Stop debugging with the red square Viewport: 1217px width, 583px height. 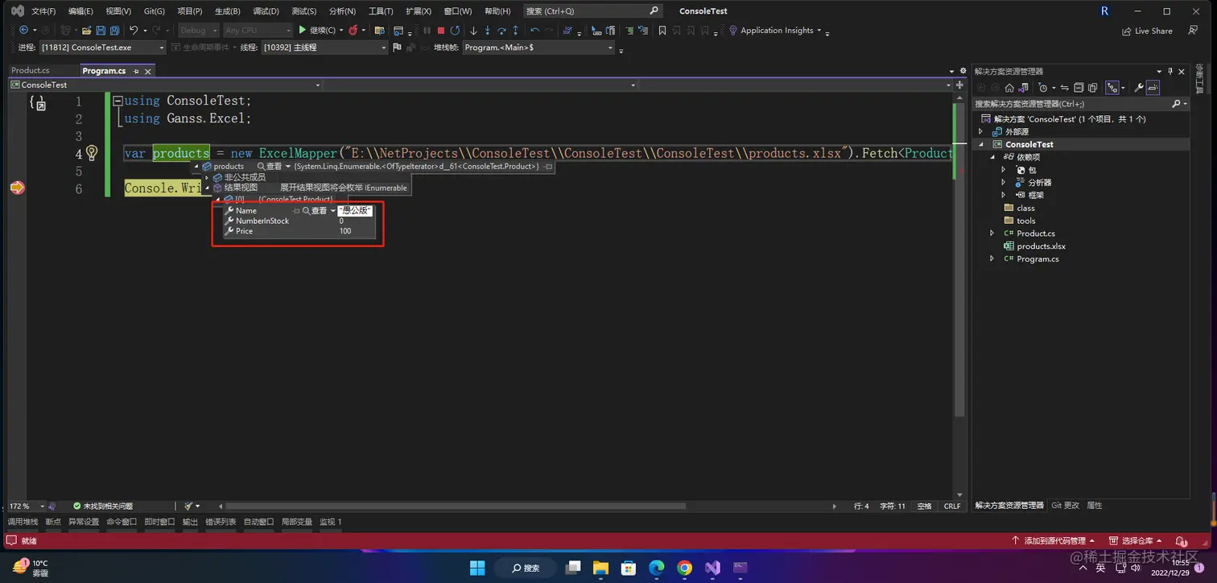pyautogui.click(x=440, y=31)
